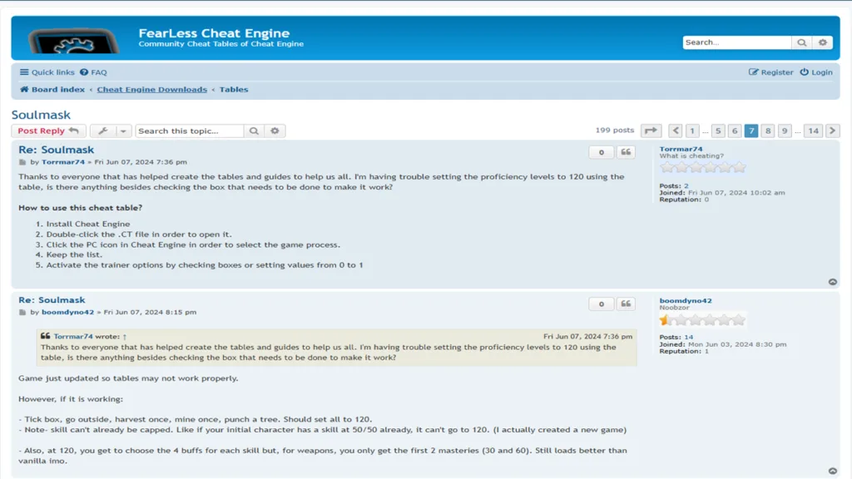The width and height of the screenshot is (852, 479).
Task: Click "How to use this cheat table?" heading
Action: tap(81, 207)
